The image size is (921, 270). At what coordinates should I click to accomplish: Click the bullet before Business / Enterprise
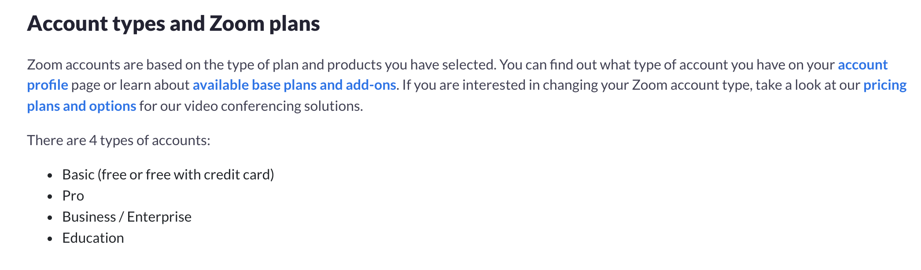click(50, 218)
